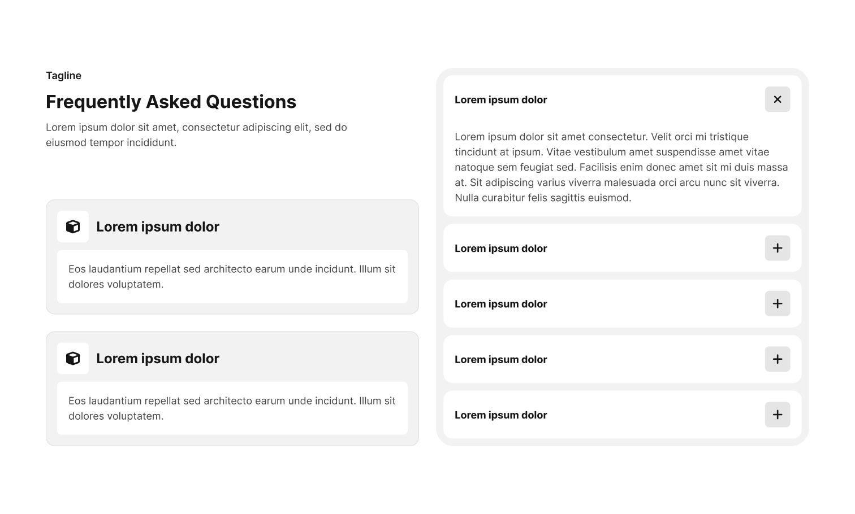Select the fourth accordion question title
Screen dimensions: 855x514
point(500,360)
